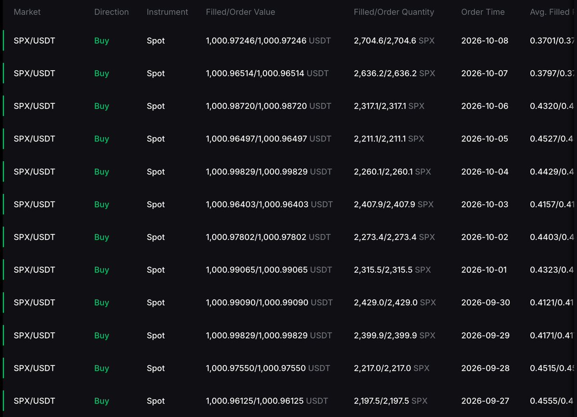Click order value 1,000.99065/1,000.99065 USDT

(x=269, y=270)
